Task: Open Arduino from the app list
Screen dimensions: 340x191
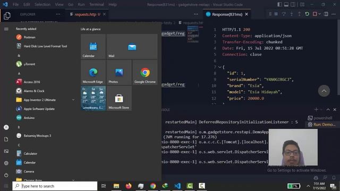Action: pyautogui.click(x=25, y=118)
